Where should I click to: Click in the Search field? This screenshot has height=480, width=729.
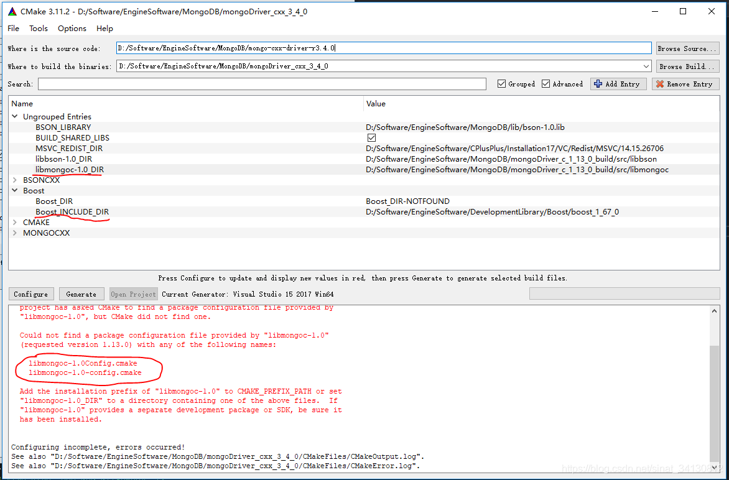[x=262, y=84]
